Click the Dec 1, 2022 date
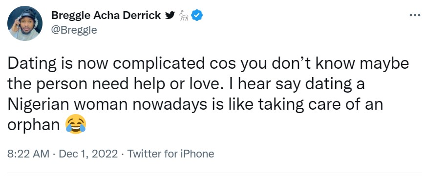Viewport: 427px width, 176px height. tap(88, 154)
